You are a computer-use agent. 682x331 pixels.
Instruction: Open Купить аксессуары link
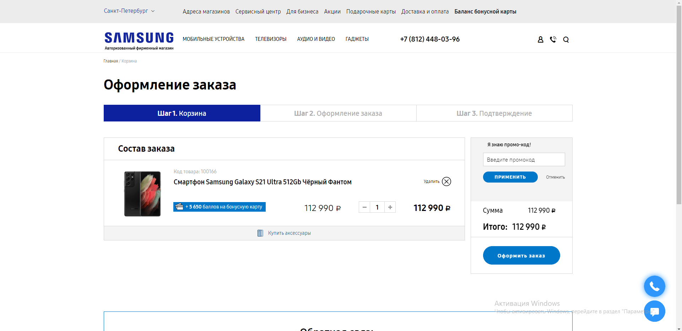[x=289, y=233]
